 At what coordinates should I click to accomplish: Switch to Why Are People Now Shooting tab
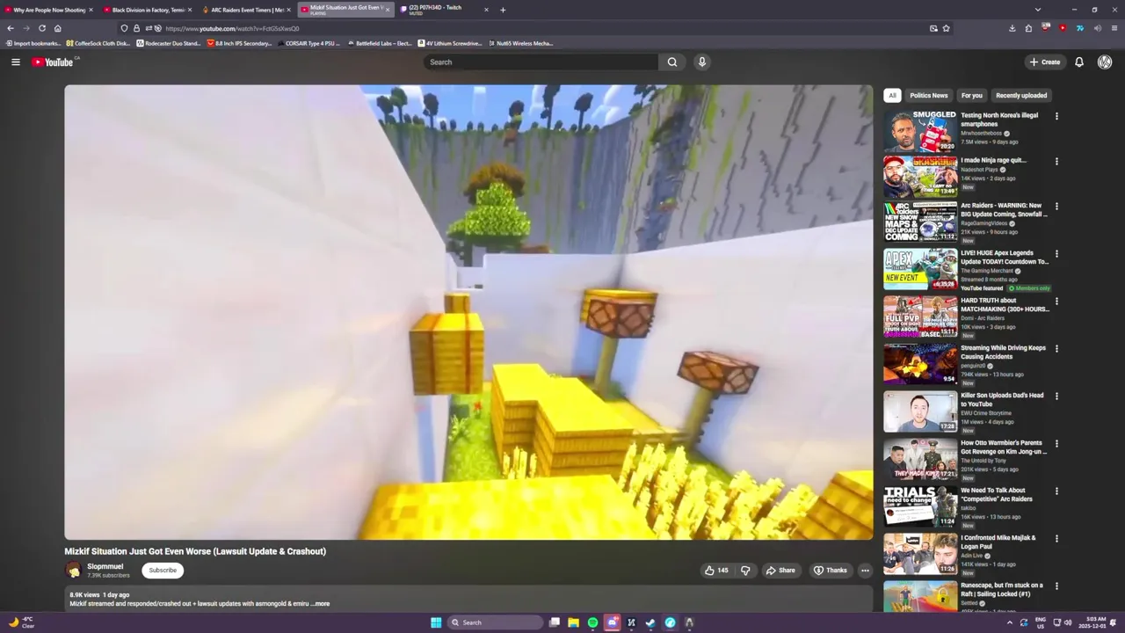pos(48,10)
